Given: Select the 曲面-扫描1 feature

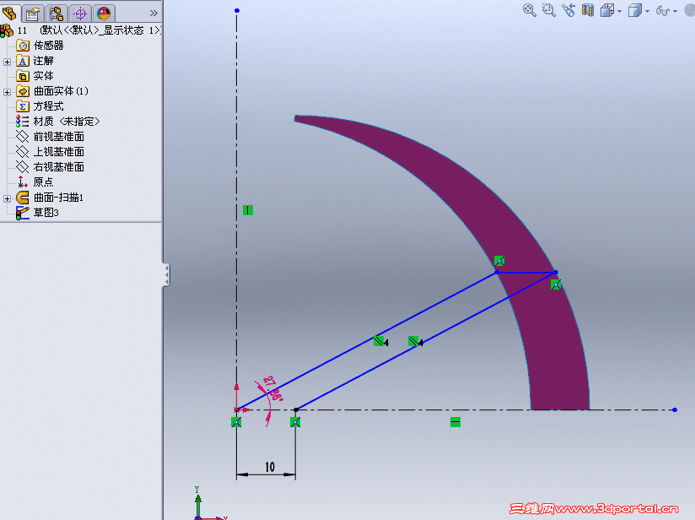Looking at the screenshot, I should (58, 198).
